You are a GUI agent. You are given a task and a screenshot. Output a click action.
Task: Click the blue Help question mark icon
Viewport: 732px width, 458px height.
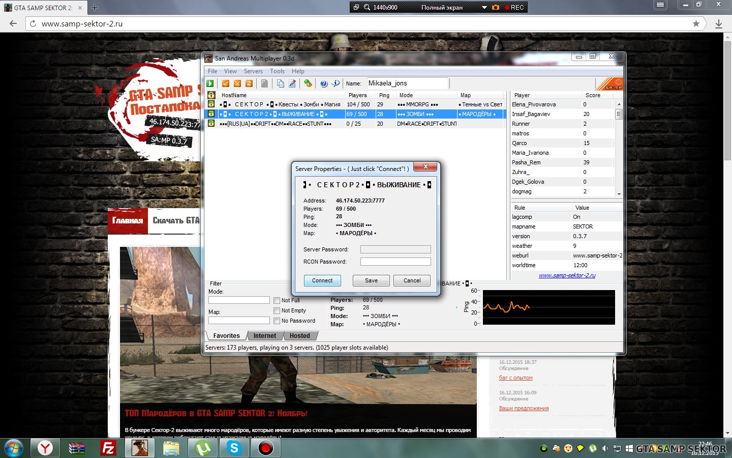(324, 83)
